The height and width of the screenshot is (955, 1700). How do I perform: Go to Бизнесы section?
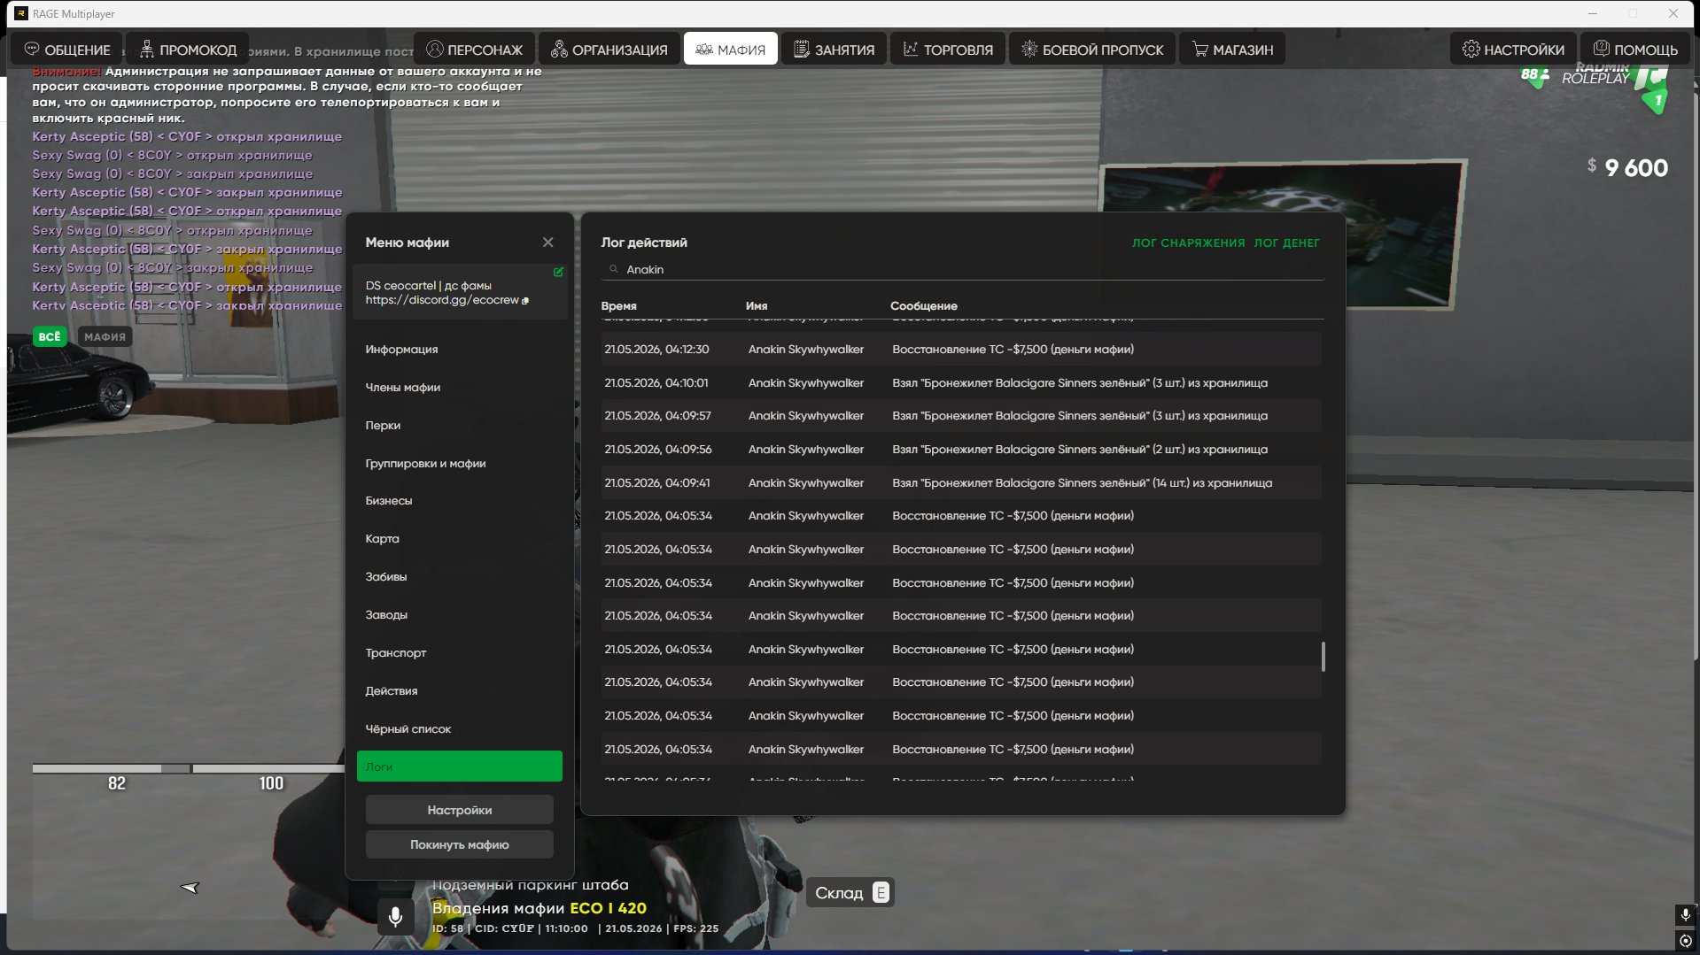click(x=389, y=501)
